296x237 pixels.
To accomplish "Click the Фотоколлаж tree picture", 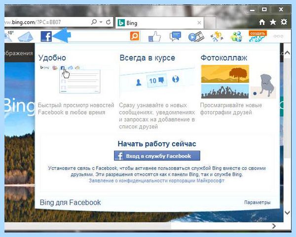I will coord(225,74).
